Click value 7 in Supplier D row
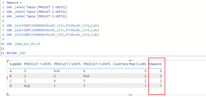The image size is (206, 97). [84, 86]
